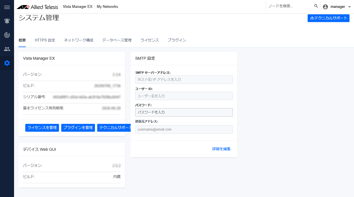Viewport: 354px width, 197px height.
Task: Click テクニカルサポート button in Vista Manager card
Action: click(114, 128)
